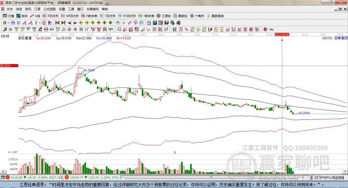Screen dimensions: 348x188
Task: Open the P数字表 tool
Action: pyautogui.click(x=89, y=16)
